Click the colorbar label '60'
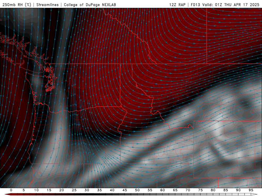The height and width of the screenshot is (196, 262). pos(162,190)
